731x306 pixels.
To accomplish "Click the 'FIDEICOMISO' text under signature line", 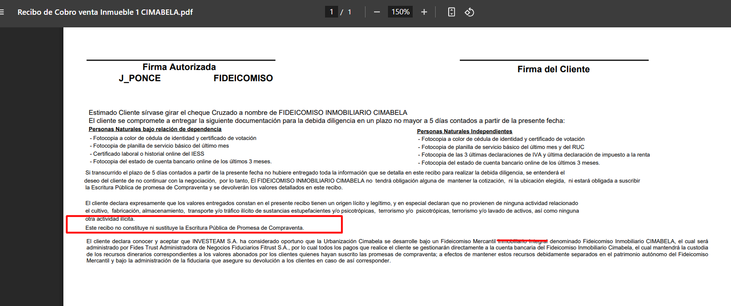I will point(243,78).
